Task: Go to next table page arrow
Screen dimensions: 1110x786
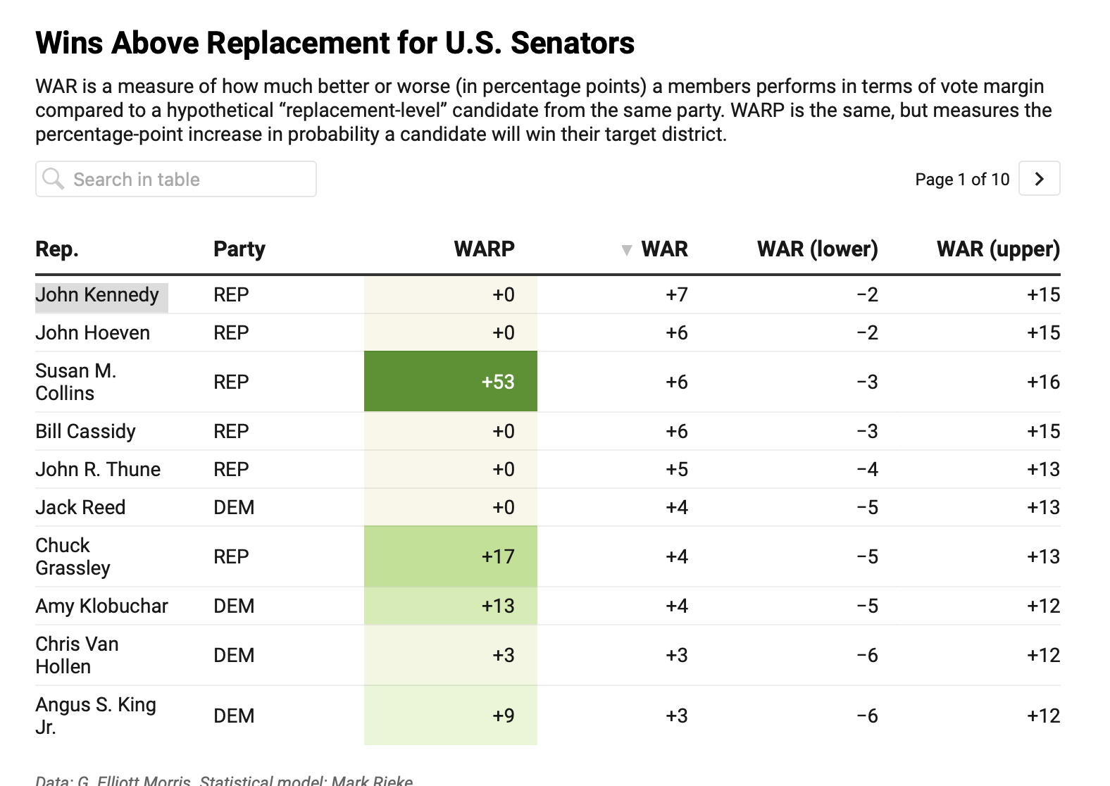Action: [1039, 179]
